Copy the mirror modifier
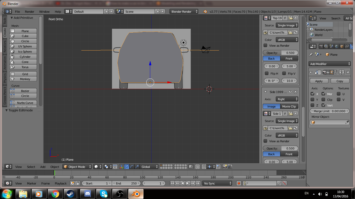The width and height of the screenshot is (355, 199). (340, 81)
